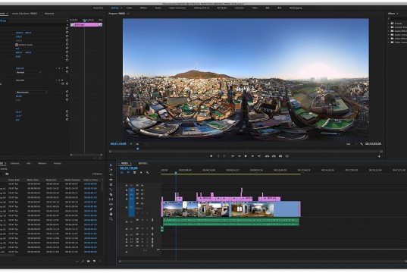Select the Pen tool
Viewport: 407px width, 273px height.
(111, 209)
